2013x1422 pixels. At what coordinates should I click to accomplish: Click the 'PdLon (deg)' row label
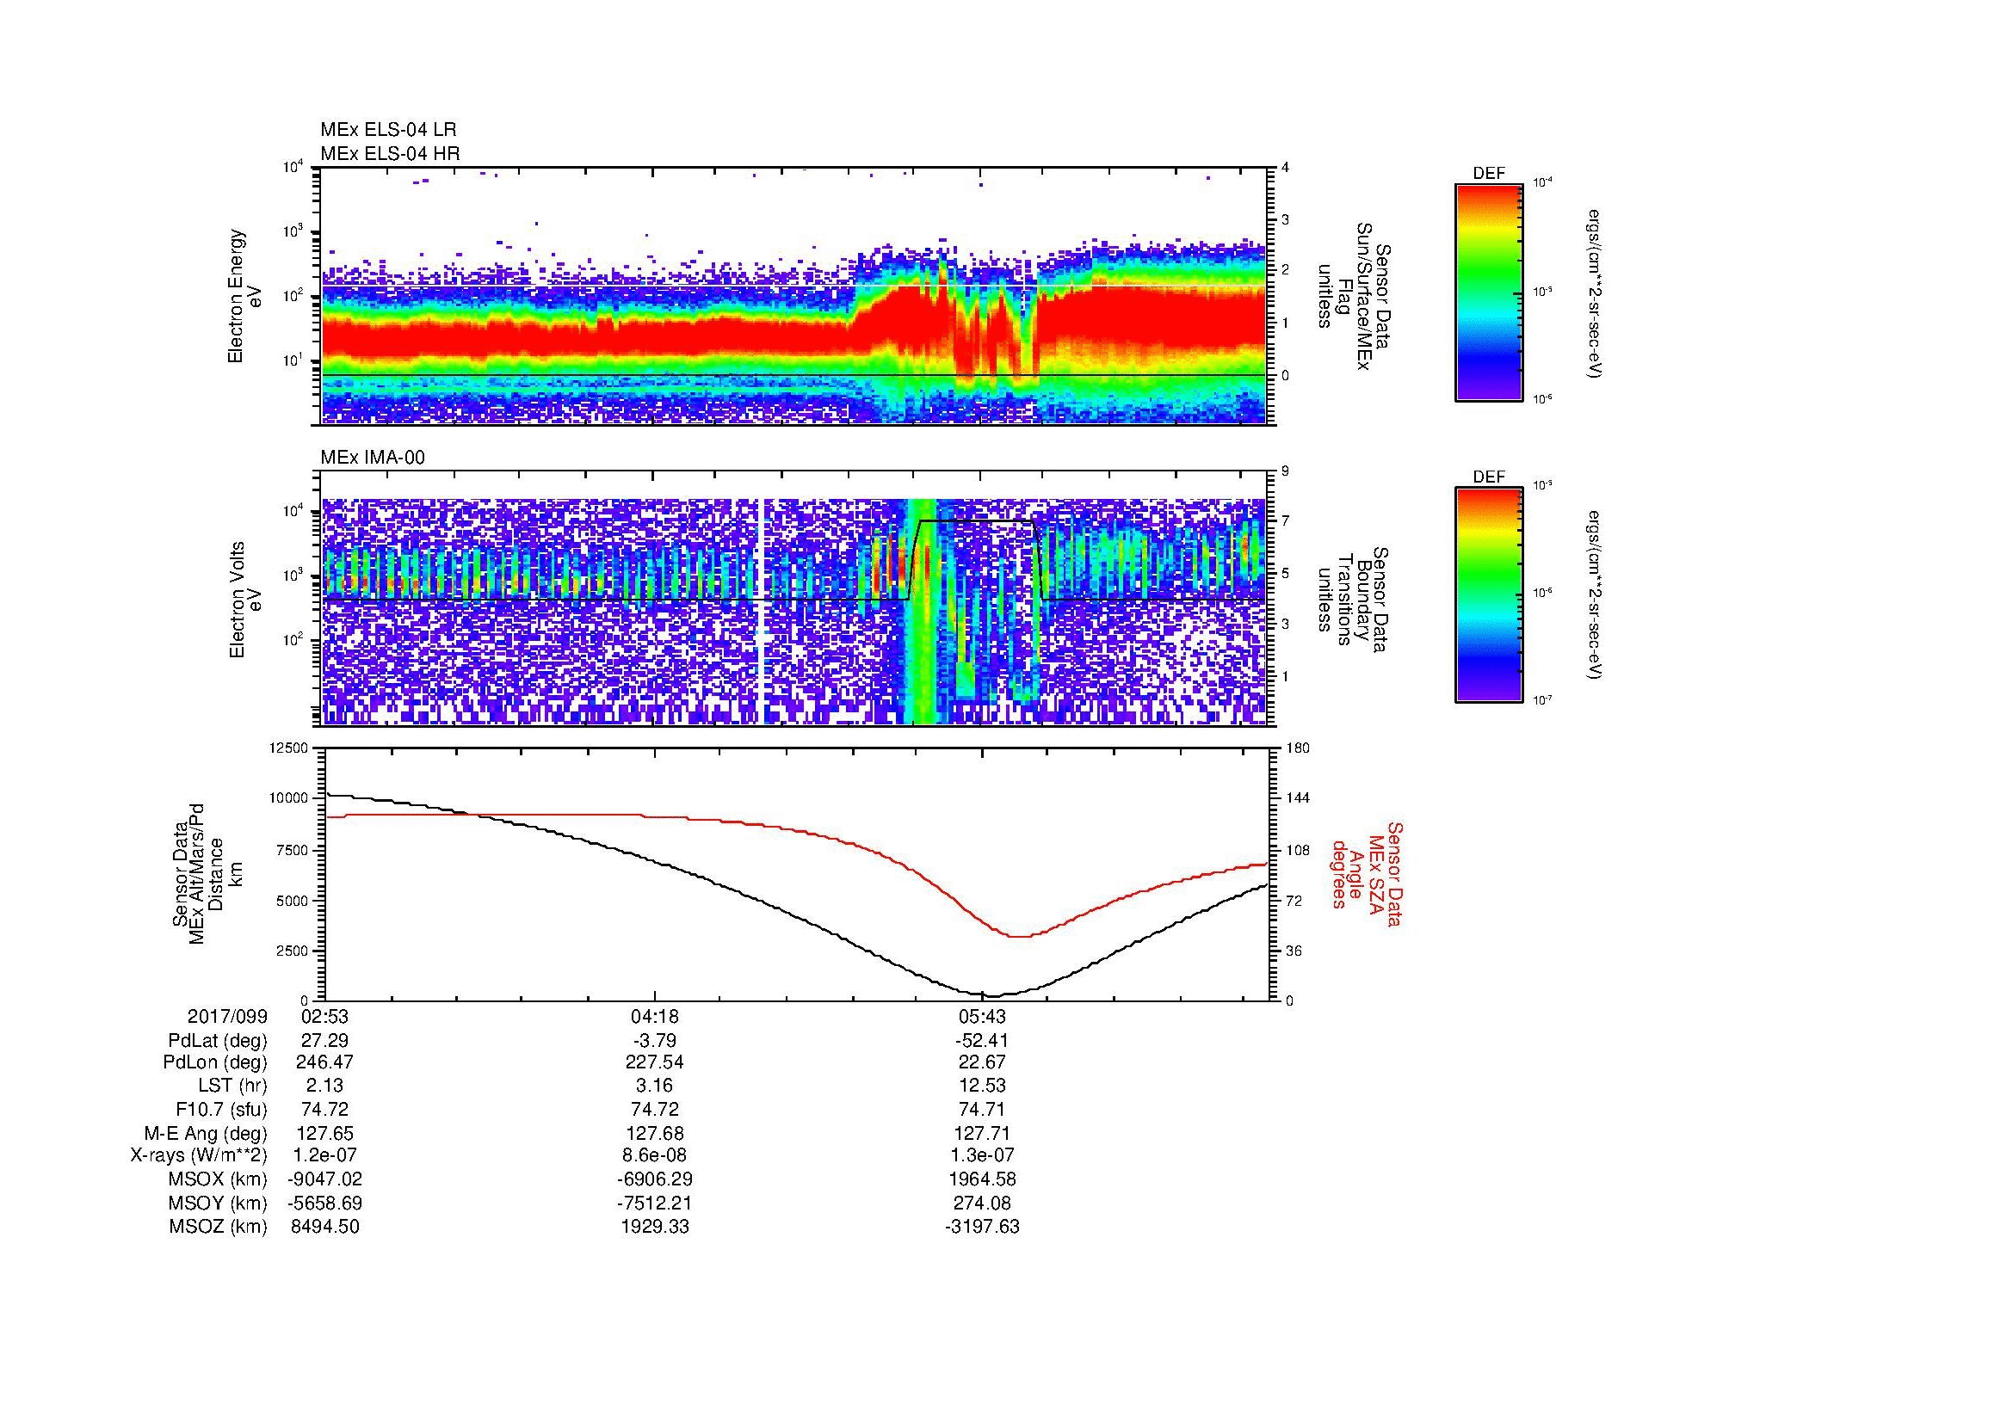pos(215,1062)
